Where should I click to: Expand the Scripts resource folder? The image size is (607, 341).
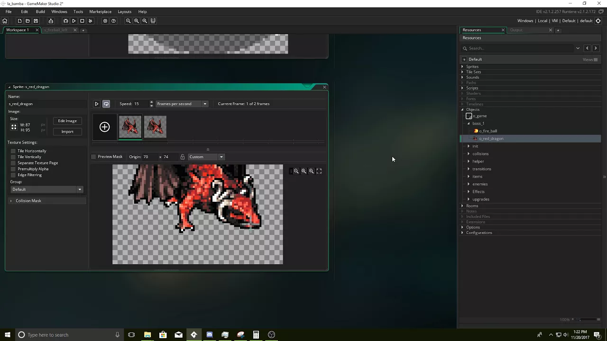click(x=462, y=88)
